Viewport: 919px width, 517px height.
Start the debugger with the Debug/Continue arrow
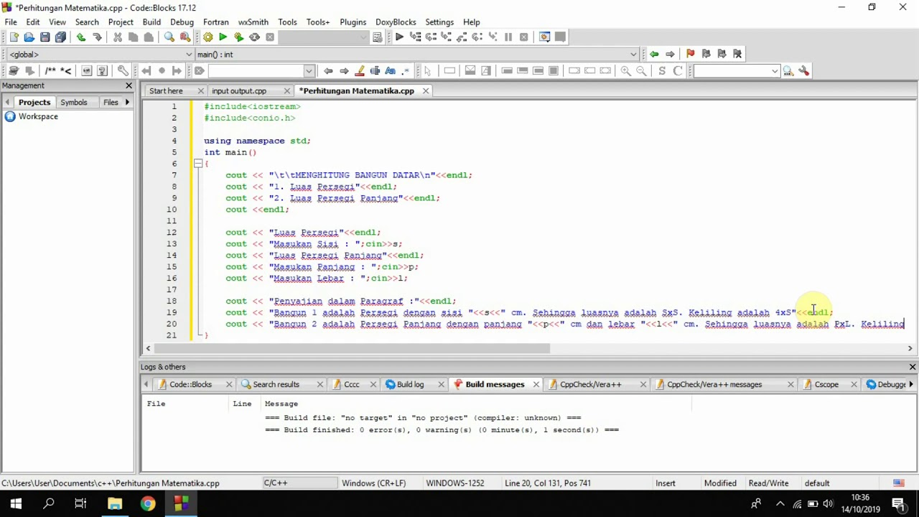(x=399, y=37)
